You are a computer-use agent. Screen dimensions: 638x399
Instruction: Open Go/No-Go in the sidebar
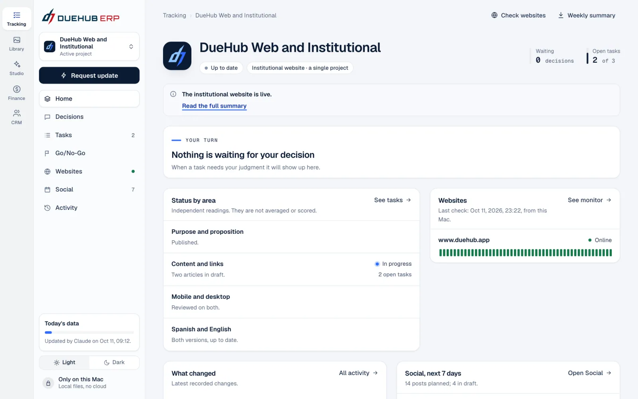[x=89, y=153]
